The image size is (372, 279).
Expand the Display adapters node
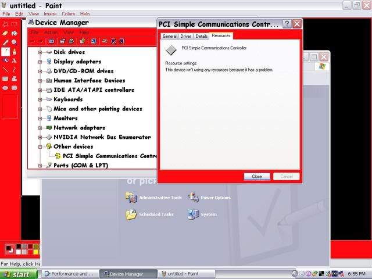[x=40, y=62]
